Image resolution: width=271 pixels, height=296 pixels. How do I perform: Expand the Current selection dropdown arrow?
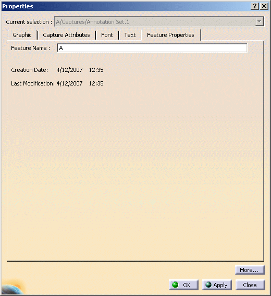[x=260, y=22]
